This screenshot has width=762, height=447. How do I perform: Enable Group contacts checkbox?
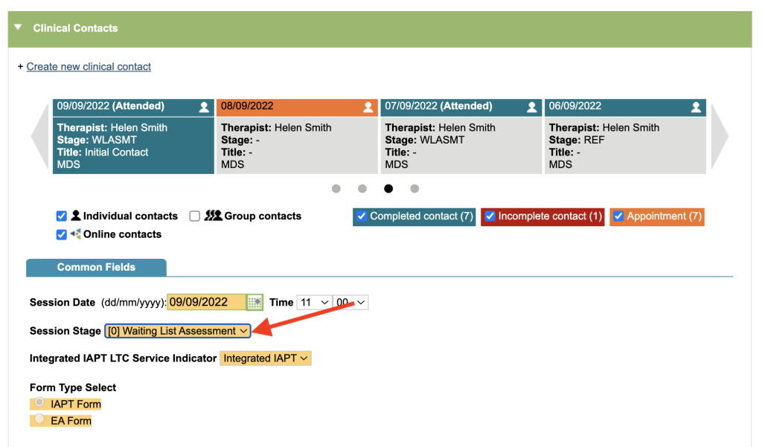tap(195, 216)
